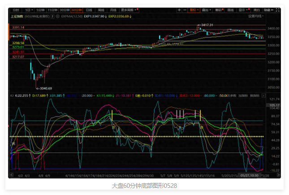The image size is (289, 195).
Task: Click 加指标 add indicator link
Action: coord(243,96)
